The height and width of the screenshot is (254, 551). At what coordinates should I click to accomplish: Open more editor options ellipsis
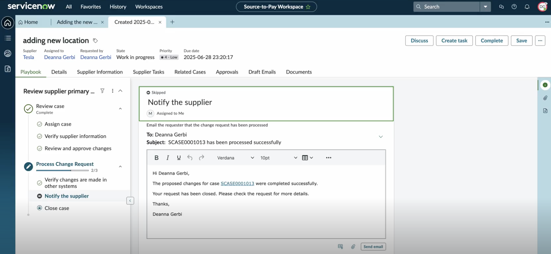pos(329,158)
